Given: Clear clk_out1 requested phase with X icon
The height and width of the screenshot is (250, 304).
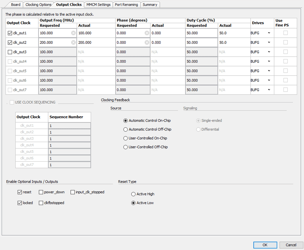Looking at the screenshot, I should (147, 33).
